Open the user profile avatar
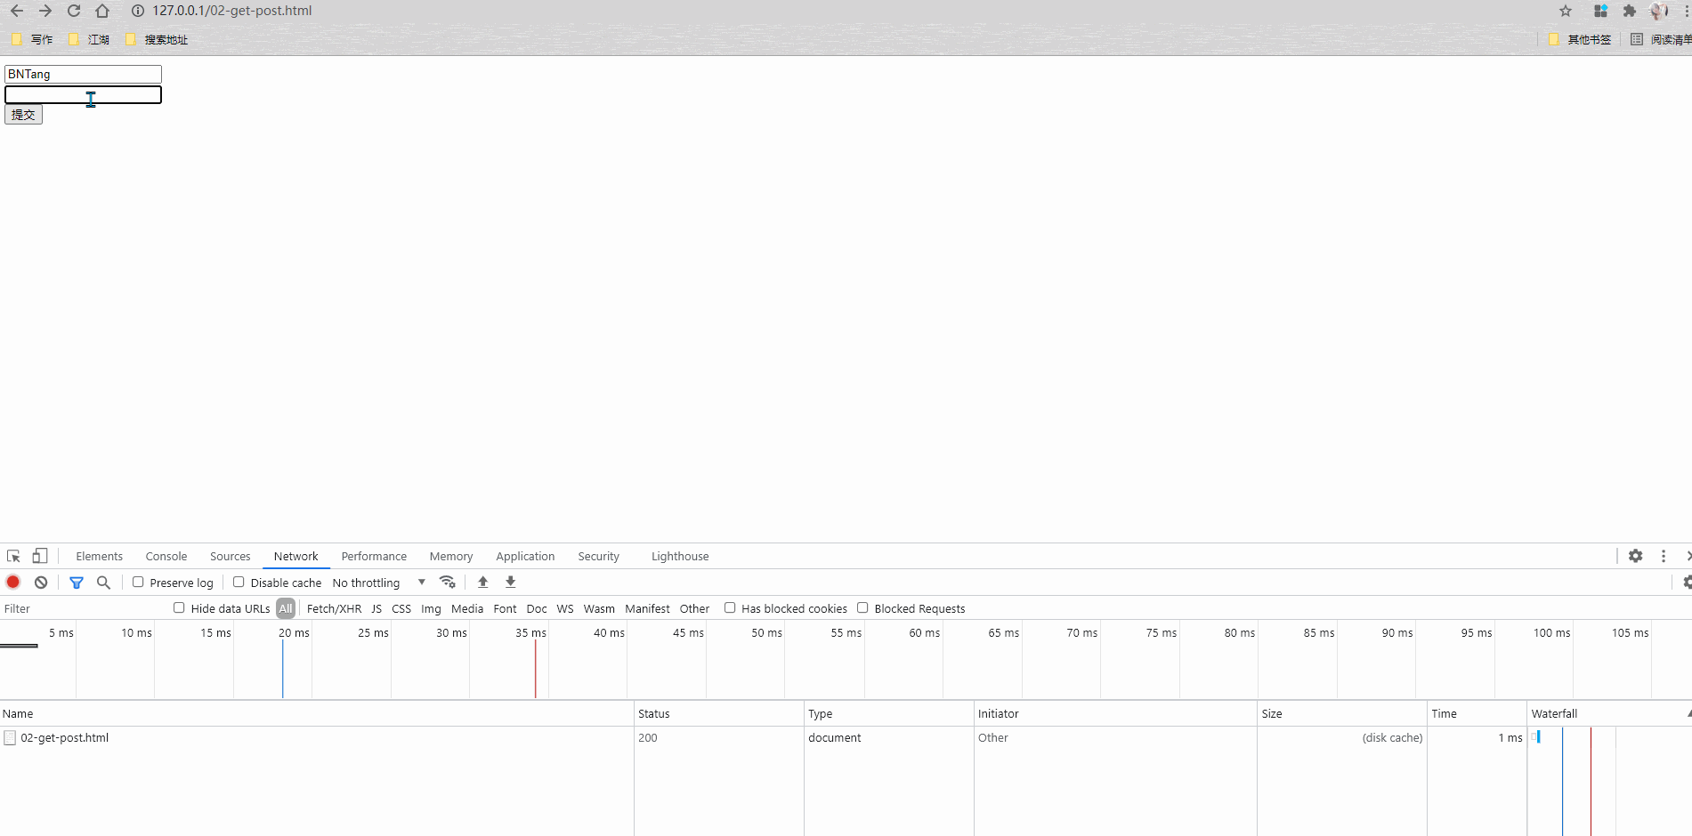 [1658, 11]
